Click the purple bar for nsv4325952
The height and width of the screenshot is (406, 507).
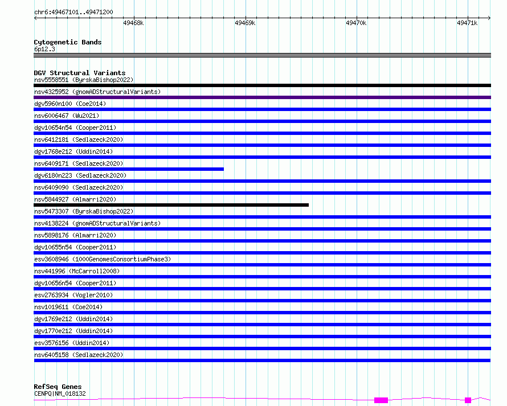(x=262, y=97)
